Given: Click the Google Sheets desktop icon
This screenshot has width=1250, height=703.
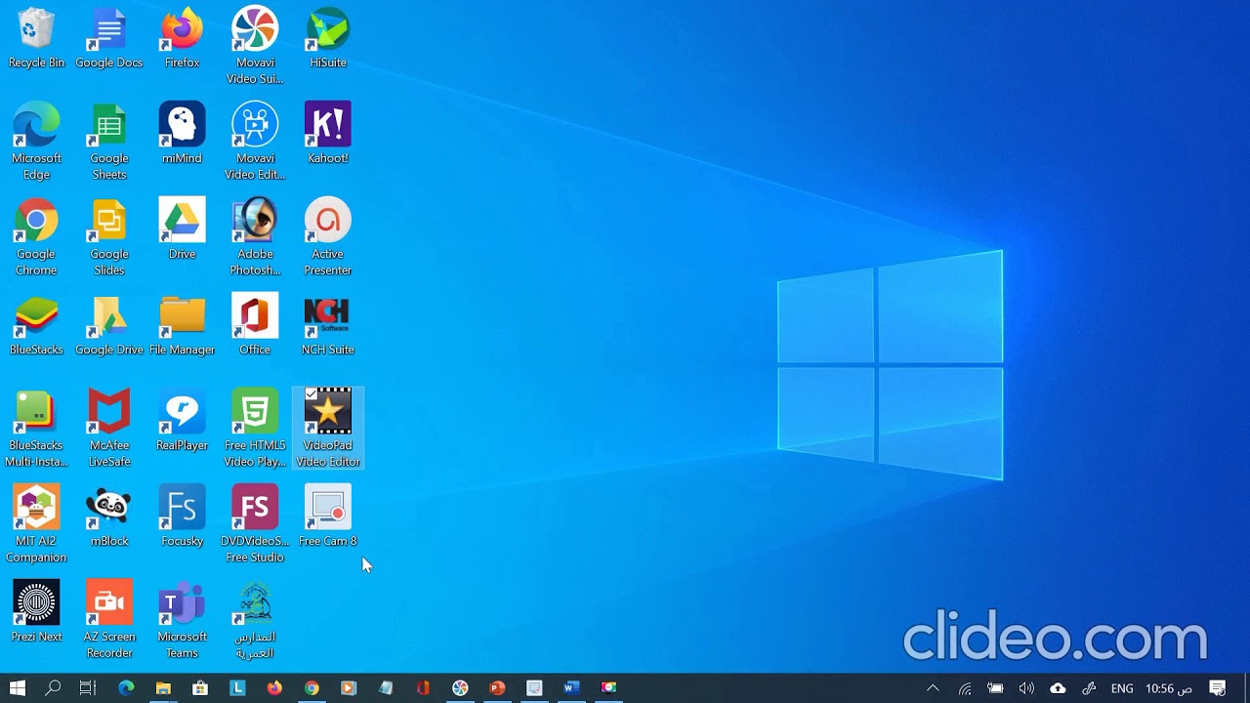Looking at the screenshot, I should click(108, 141).
